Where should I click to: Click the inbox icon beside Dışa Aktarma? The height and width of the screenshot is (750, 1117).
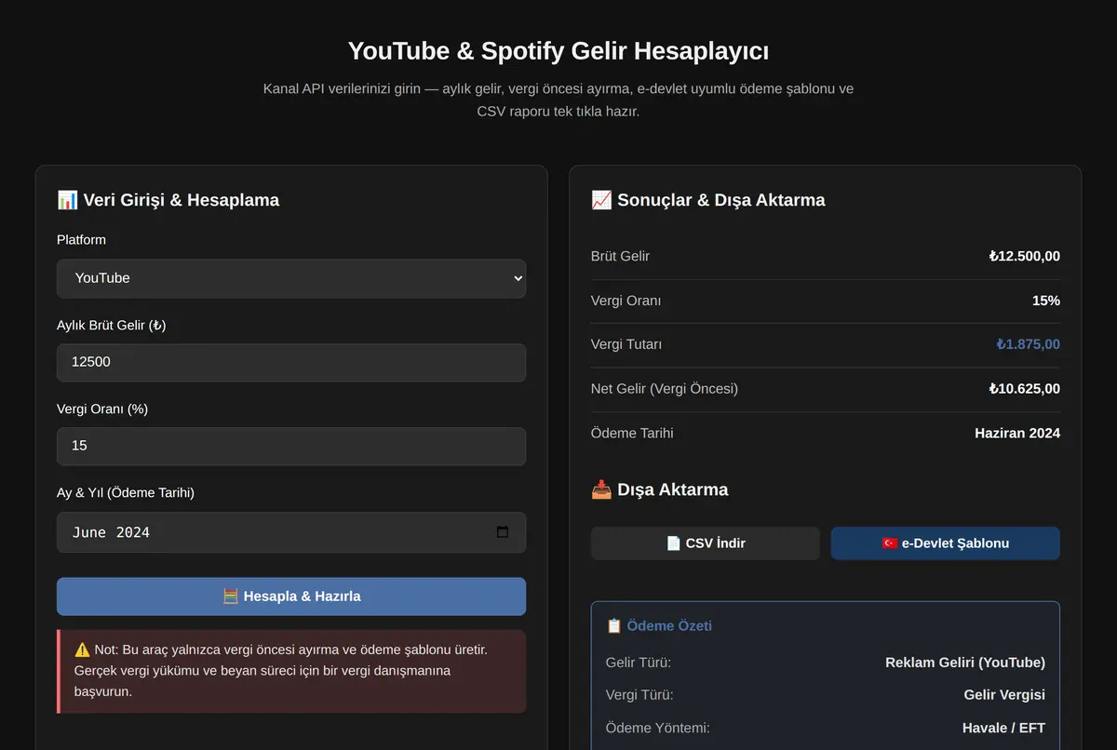(601, 489)
